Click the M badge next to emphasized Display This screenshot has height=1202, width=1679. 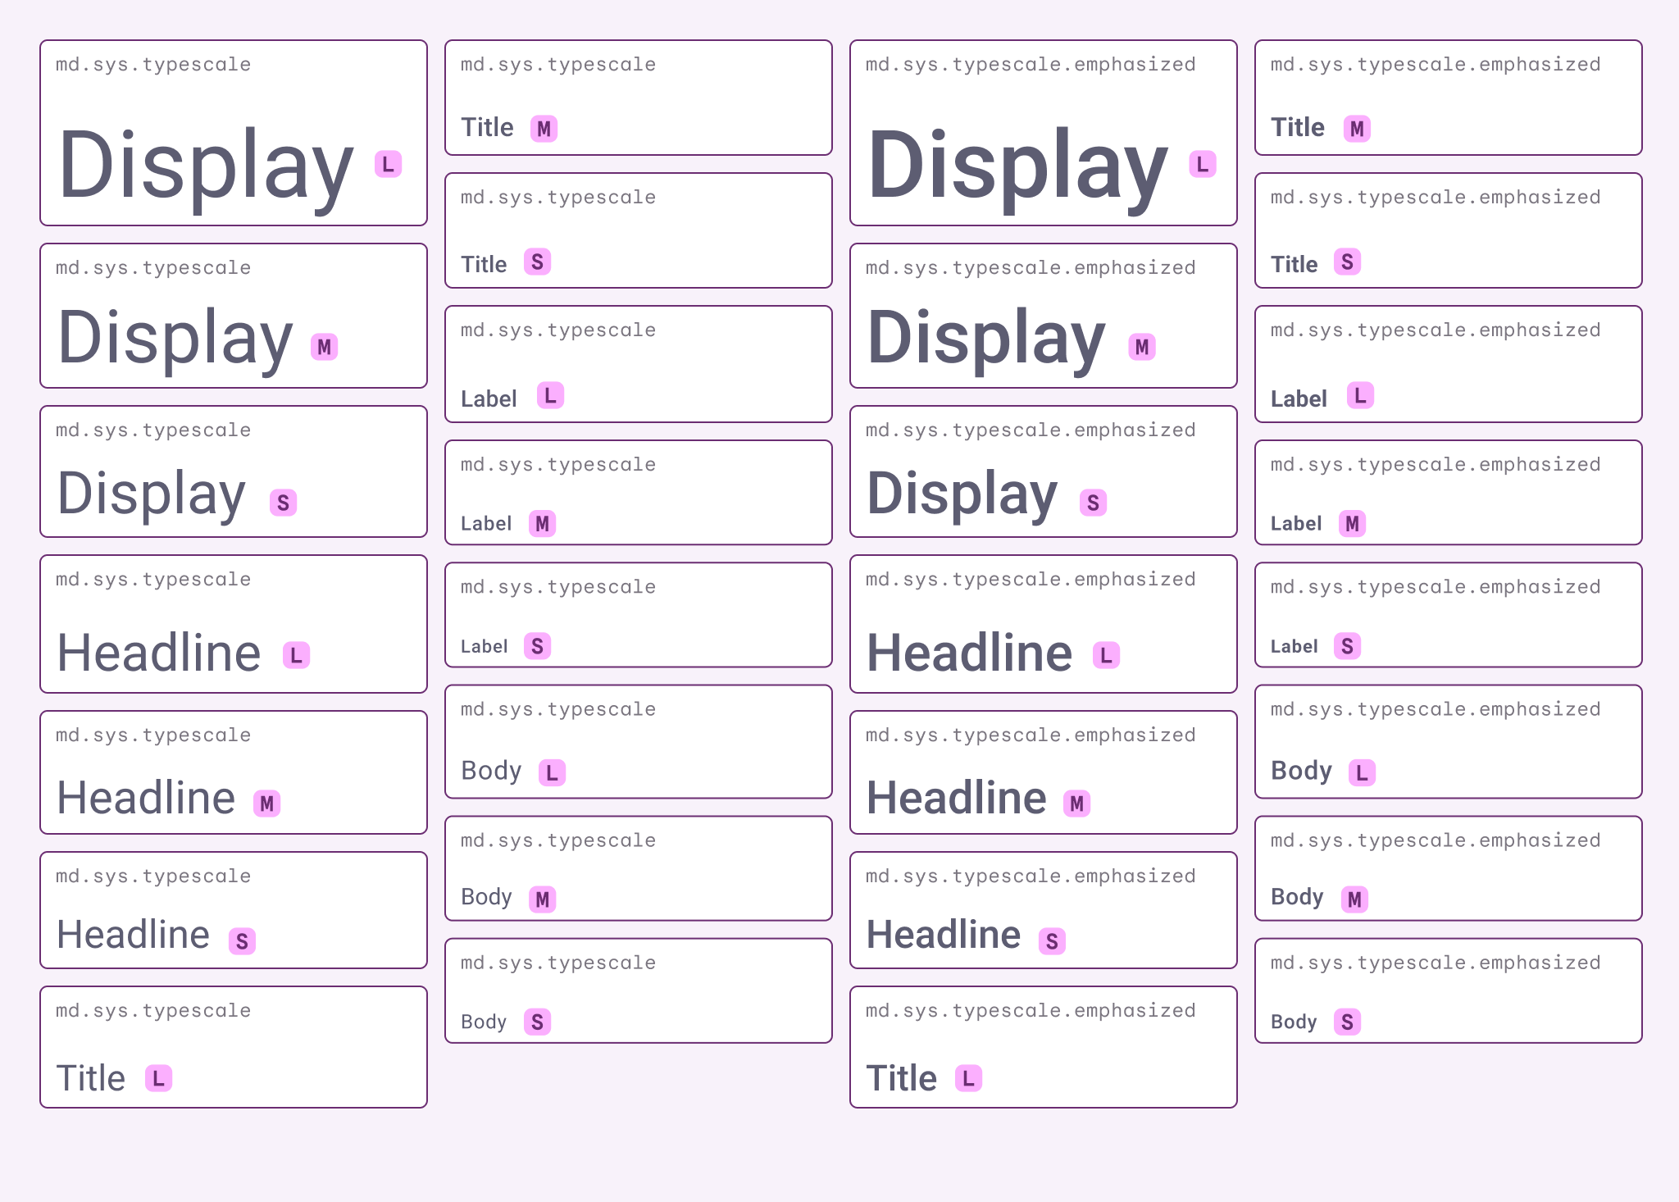(x=1141, y=347)
